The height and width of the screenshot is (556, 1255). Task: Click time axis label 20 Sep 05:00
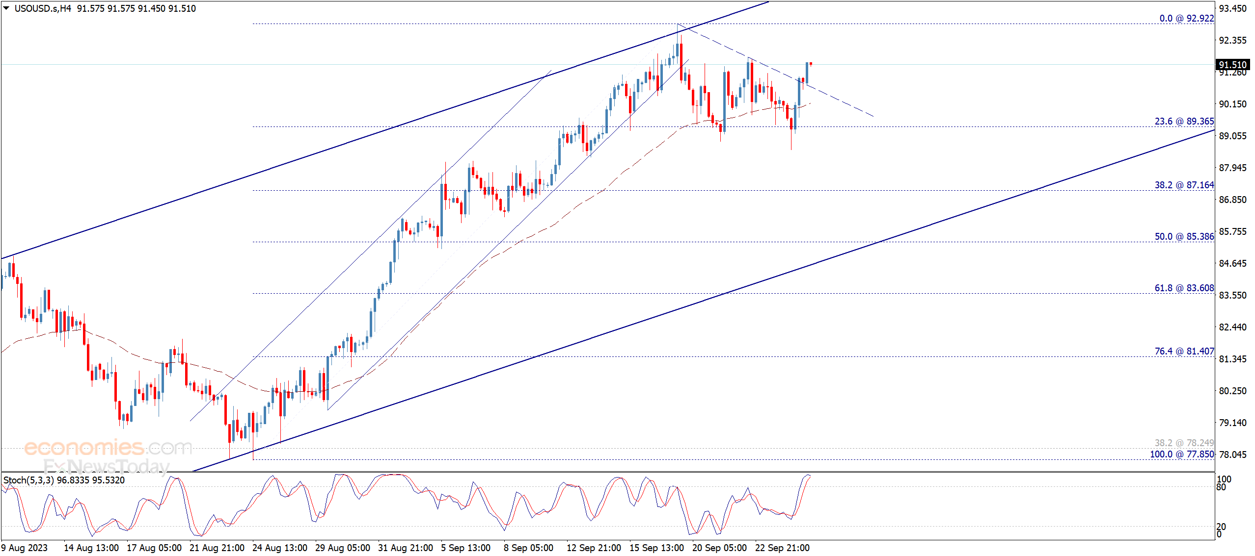tap(719, 548)
